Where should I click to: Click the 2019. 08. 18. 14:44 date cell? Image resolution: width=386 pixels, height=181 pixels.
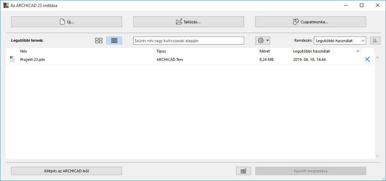click(x=309, y=60)
